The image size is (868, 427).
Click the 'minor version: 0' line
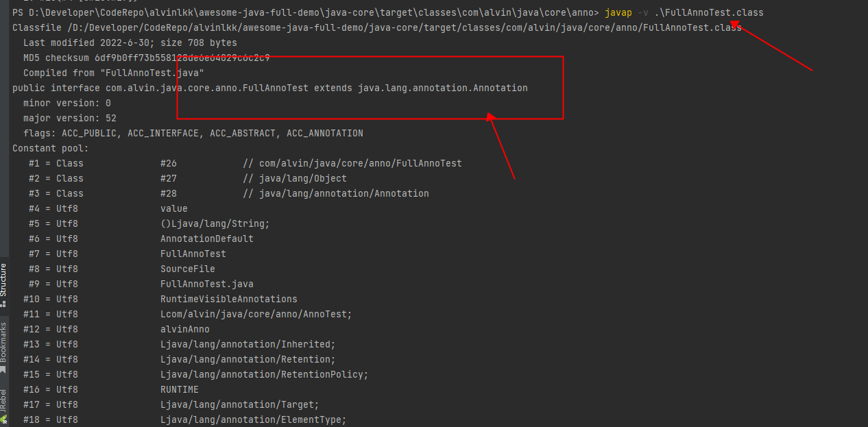click(x=67, y=103)
